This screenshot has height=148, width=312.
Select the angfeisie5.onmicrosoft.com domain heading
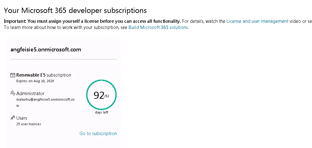46,49
